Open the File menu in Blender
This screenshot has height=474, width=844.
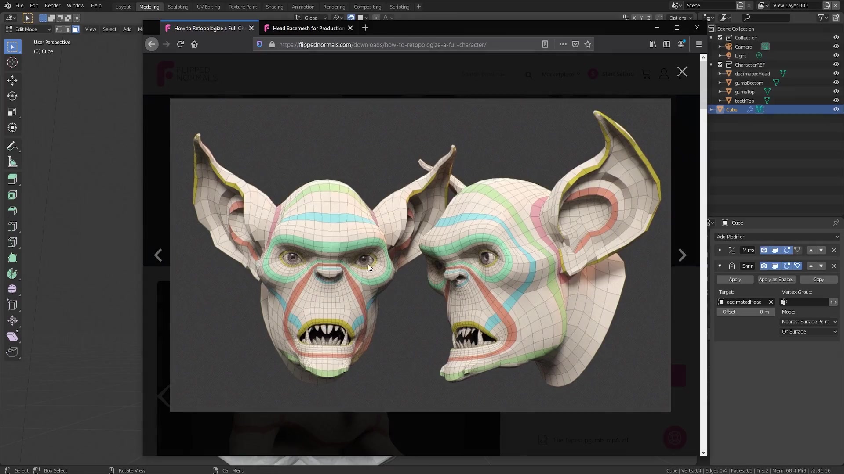pyautogui.click(x=19, y=6)
